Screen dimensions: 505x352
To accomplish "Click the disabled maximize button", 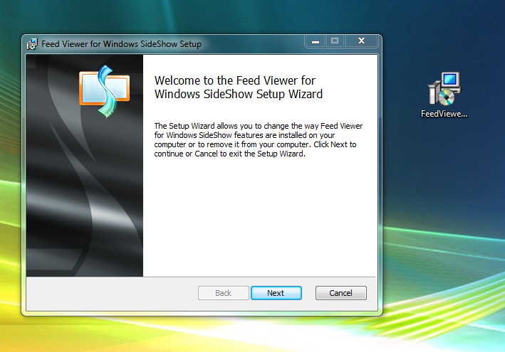I will pyautogui.click(x=335, y=41).
